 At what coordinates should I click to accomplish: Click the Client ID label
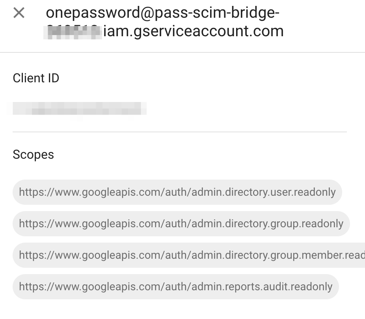point(36,78)
